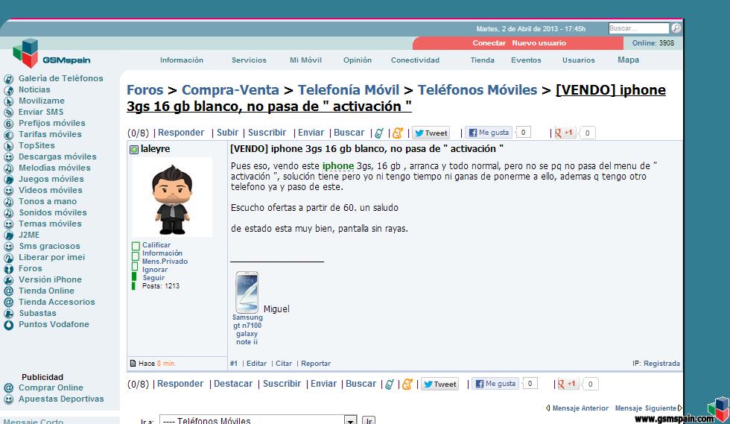The image size is (730, 424).
Task: Click the Nuevo usuario link
Action: coord(539,43)
